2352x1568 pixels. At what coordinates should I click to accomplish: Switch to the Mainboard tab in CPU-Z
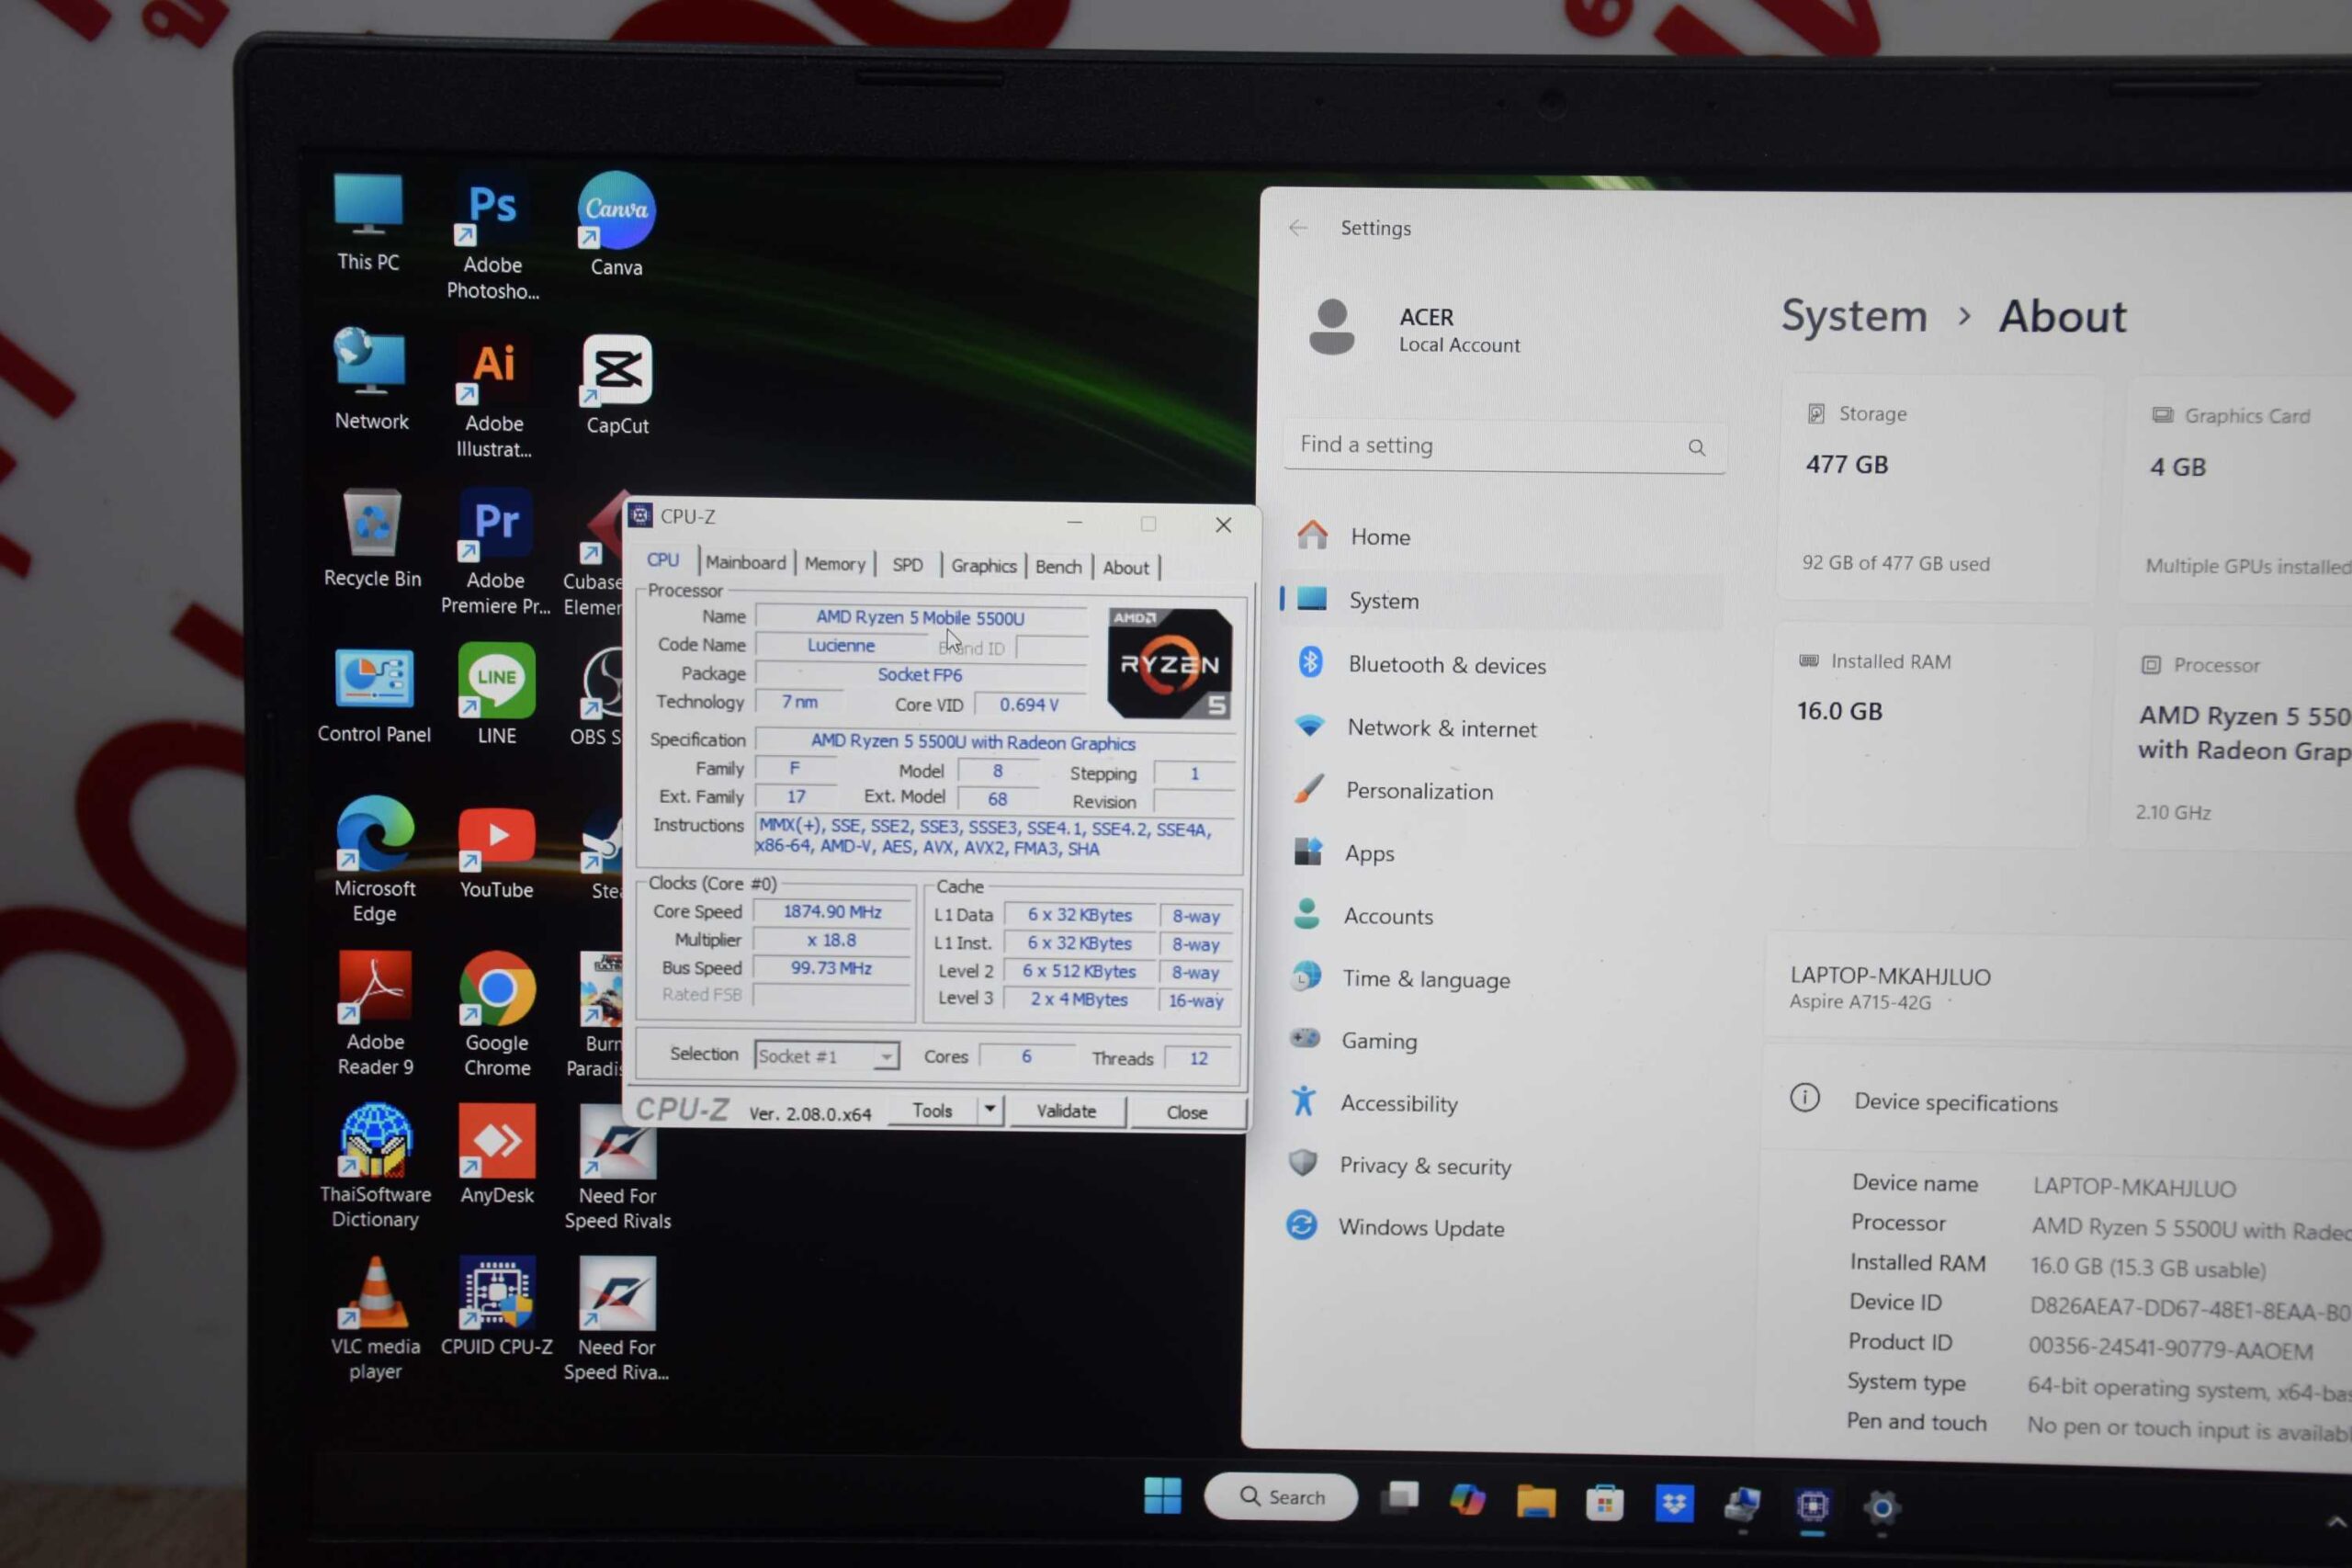click(746, 563)
